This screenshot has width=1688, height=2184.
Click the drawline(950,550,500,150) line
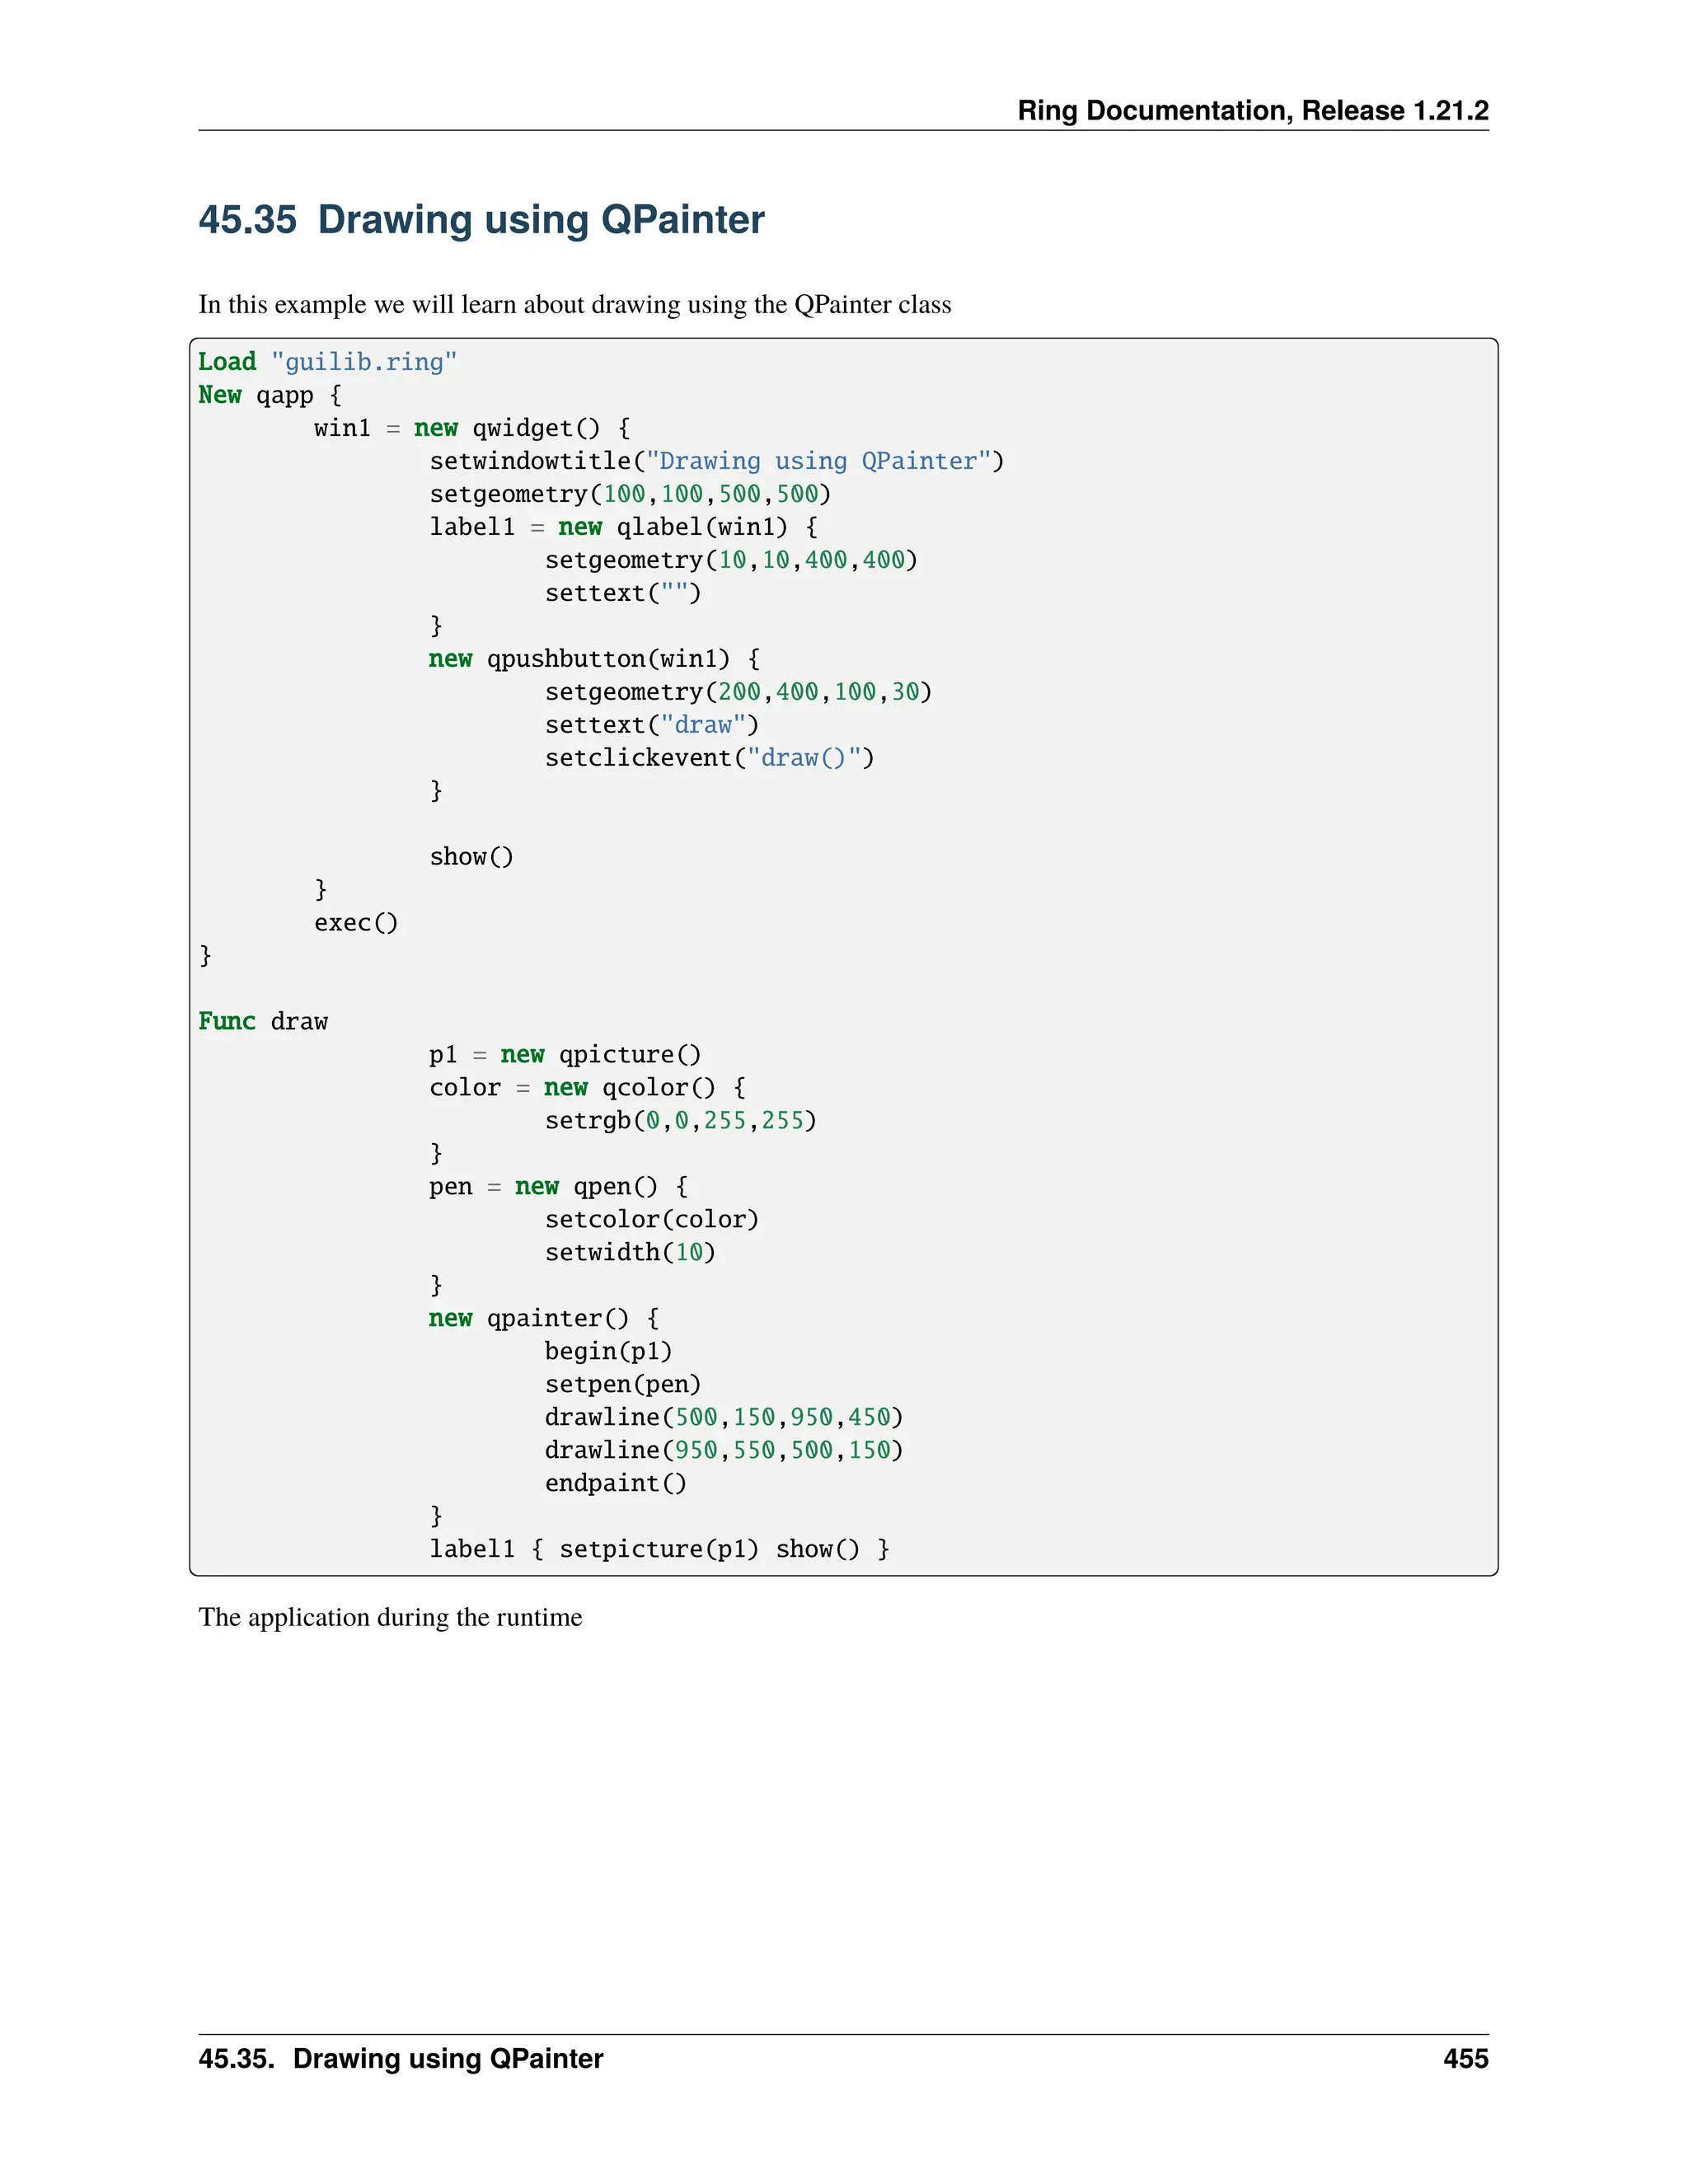pos(723,1450)
